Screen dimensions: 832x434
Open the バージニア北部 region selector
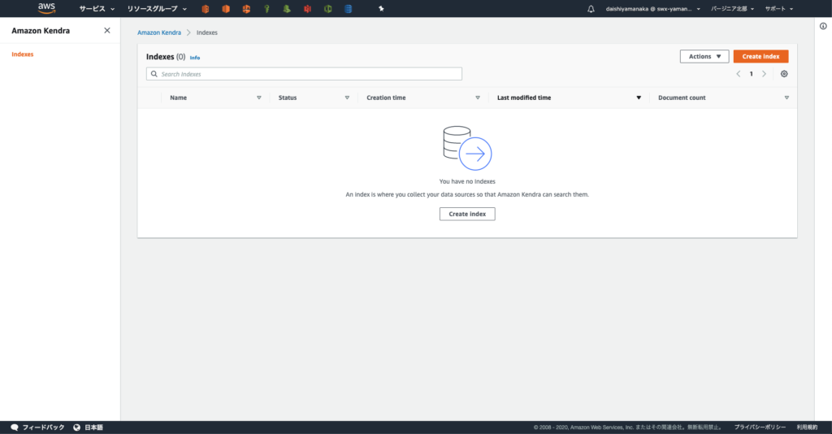[733, 9]
